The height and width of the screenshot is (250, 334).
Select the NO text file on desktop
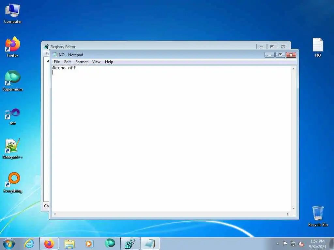318,47
